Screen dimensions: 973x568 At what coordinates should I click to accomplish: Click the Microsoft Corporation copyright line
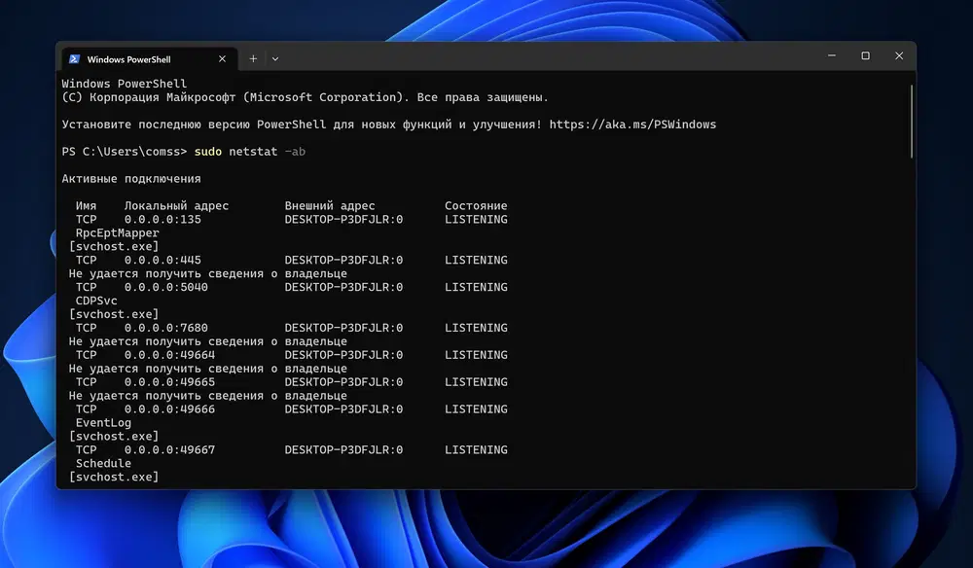(305, 96)
